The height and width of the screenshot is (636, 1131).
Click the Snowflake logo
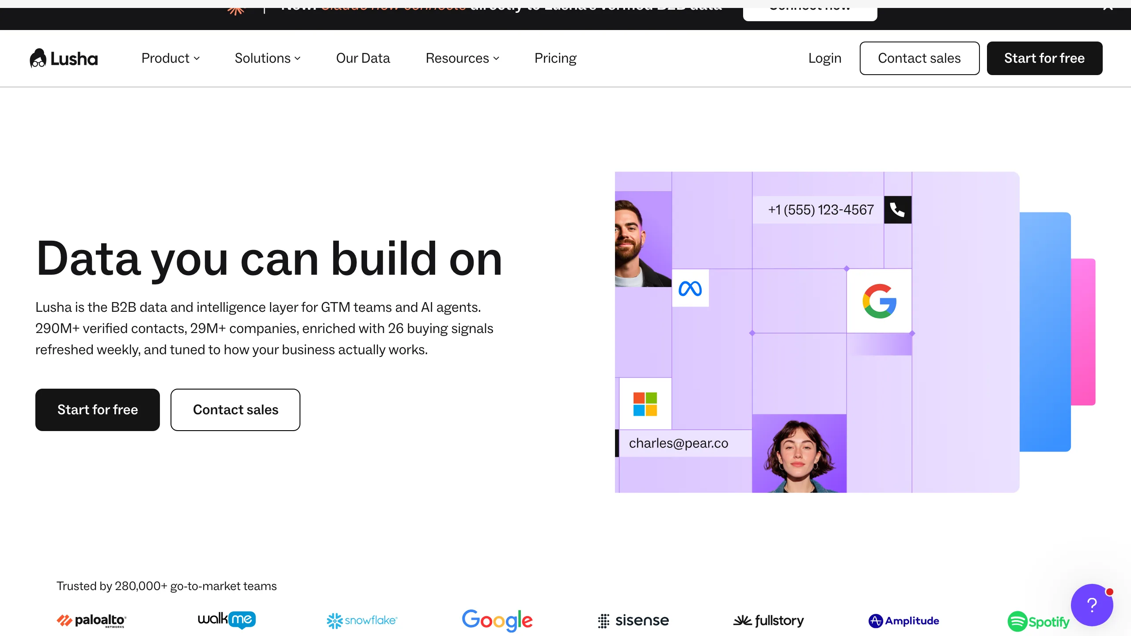click(x=362, y=621)
